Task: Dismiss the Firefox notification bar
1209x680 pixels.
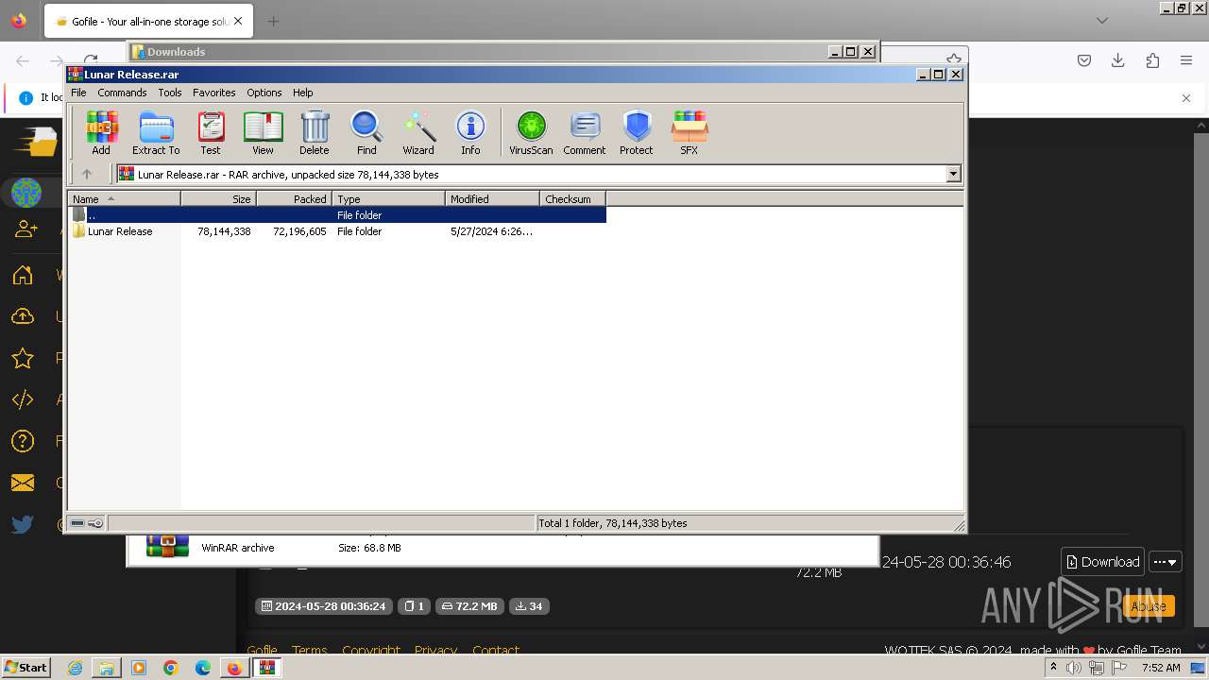Action: pos(1186,97)
